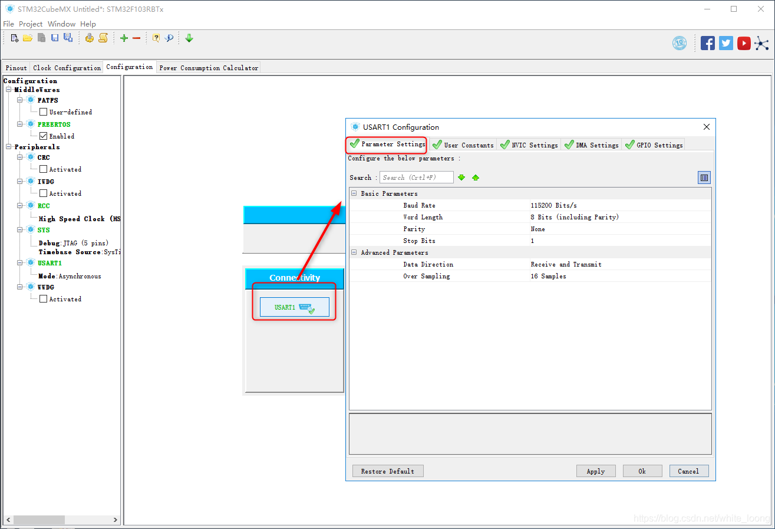Create a new project with the toolbar icon
This screenshot has height=529, width=775.
click(x=15, y=38)
